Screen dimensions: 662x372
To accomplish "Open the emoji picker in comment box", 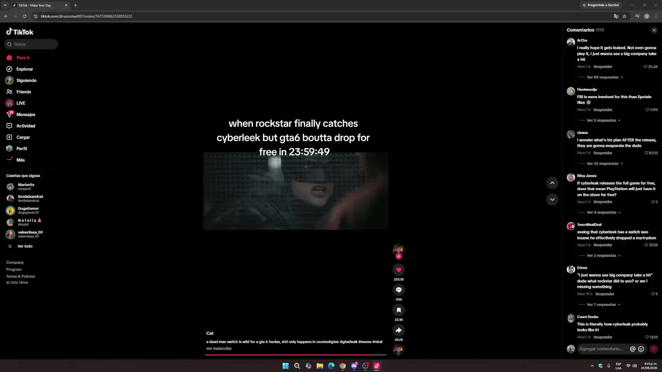I will 641,349.
